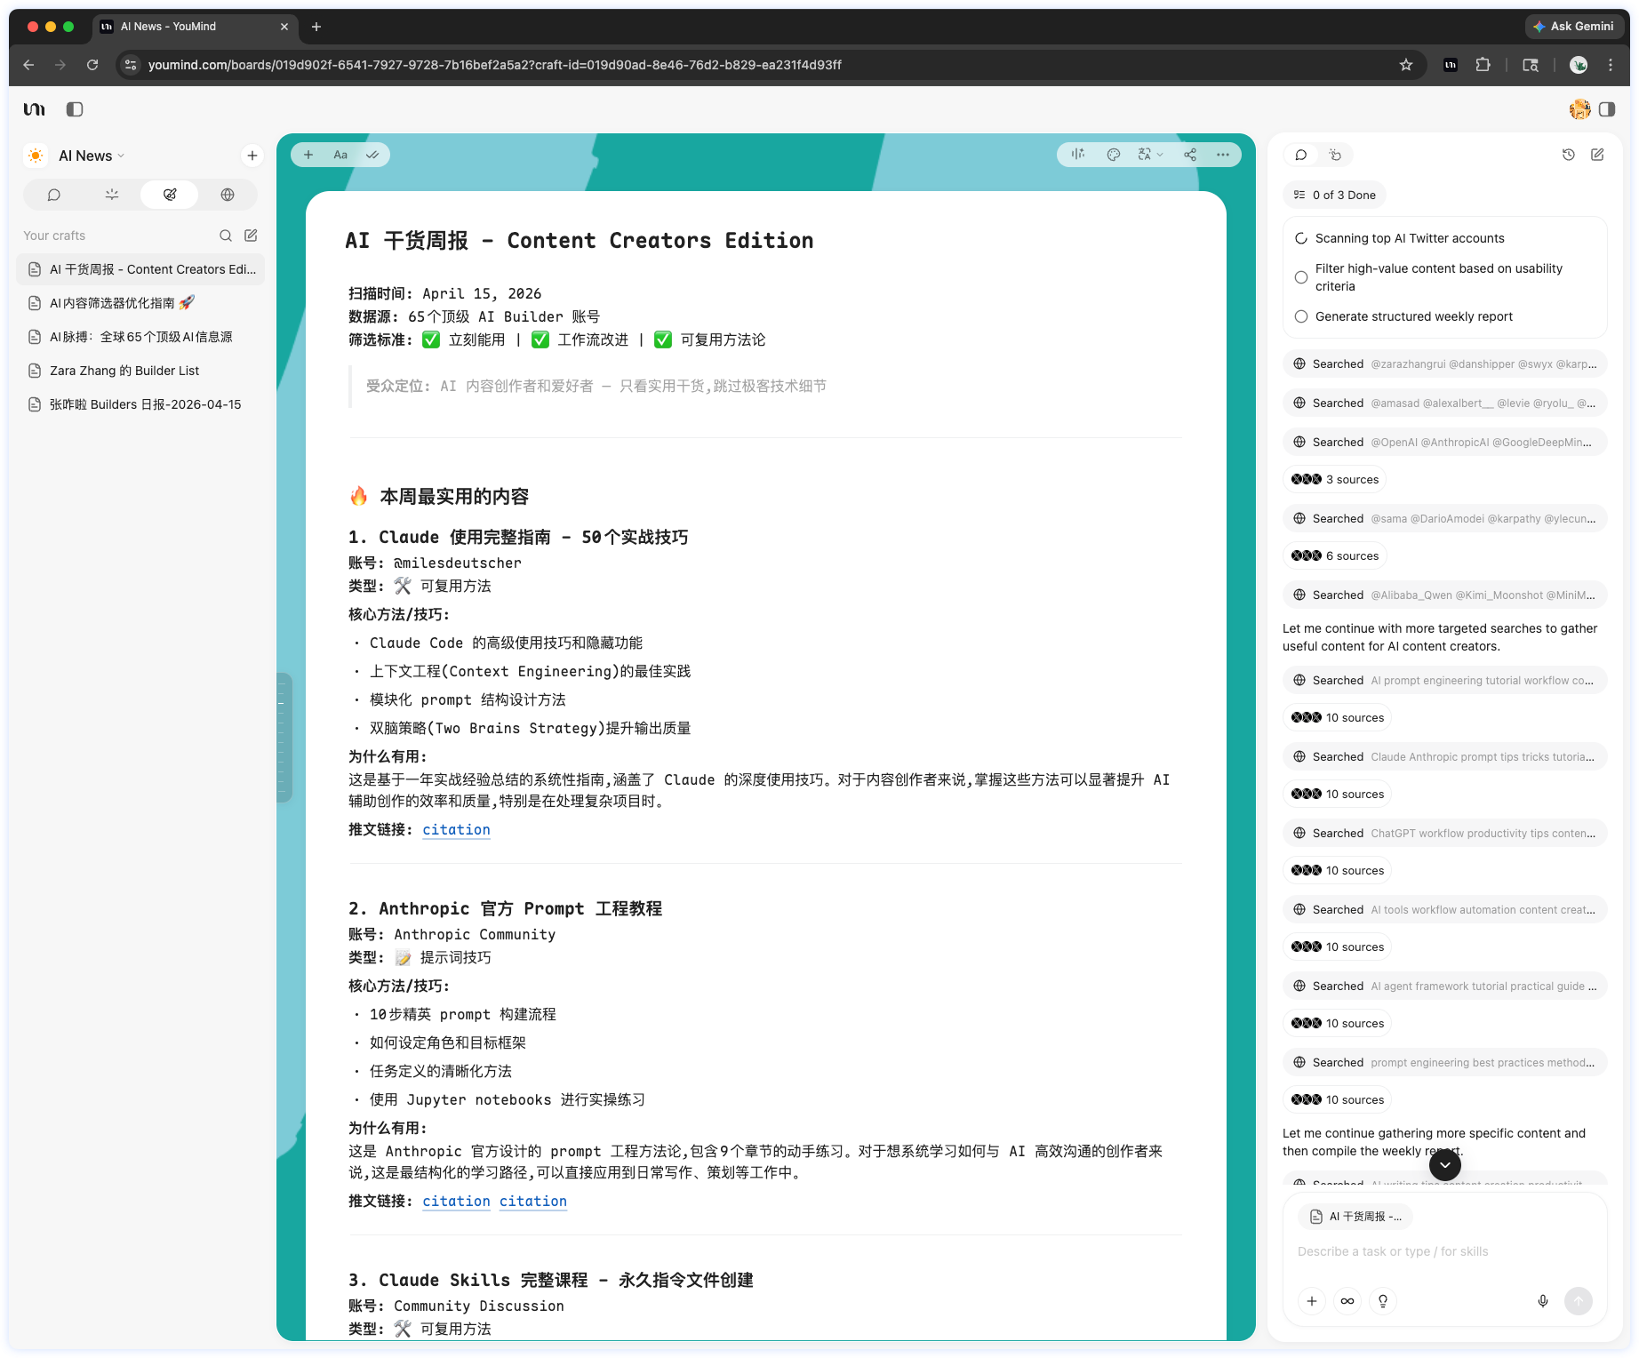Collapse the '0 of 3 Done' task list

coord(1335,196)
